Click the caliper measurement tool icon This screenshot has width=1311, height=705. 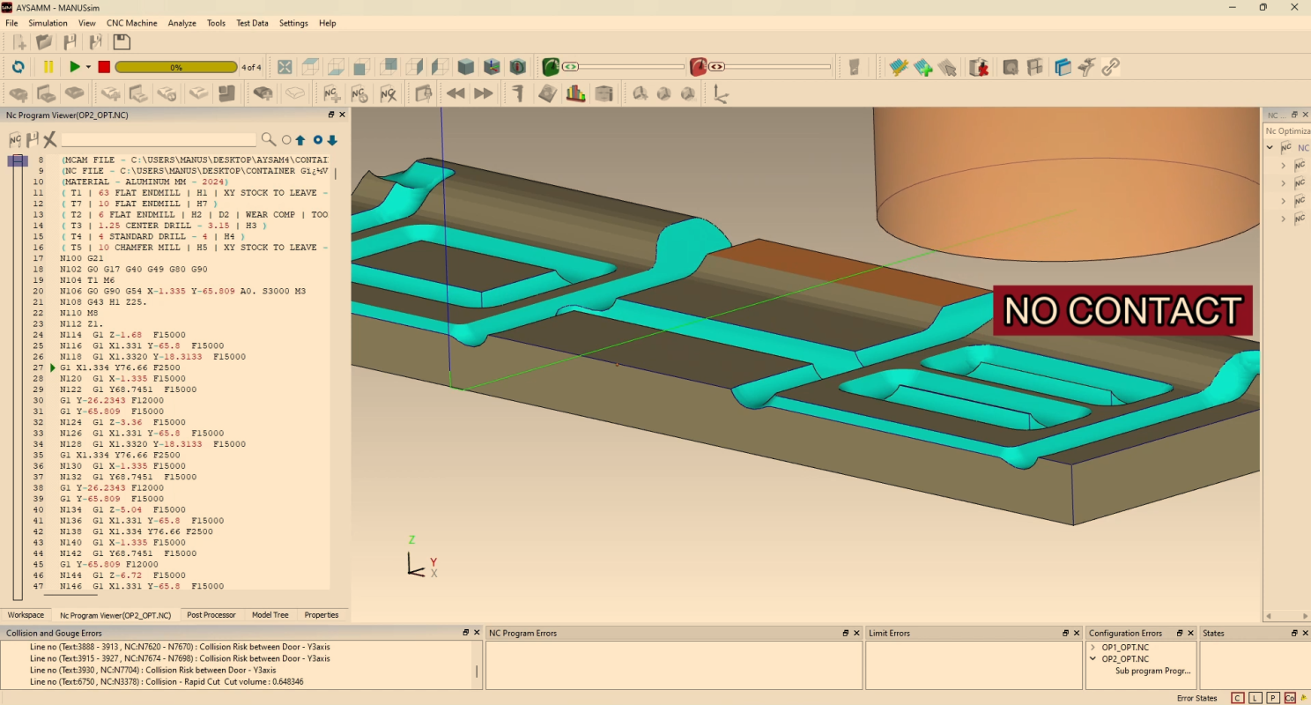pyautogui.click(x=519, y=93)
